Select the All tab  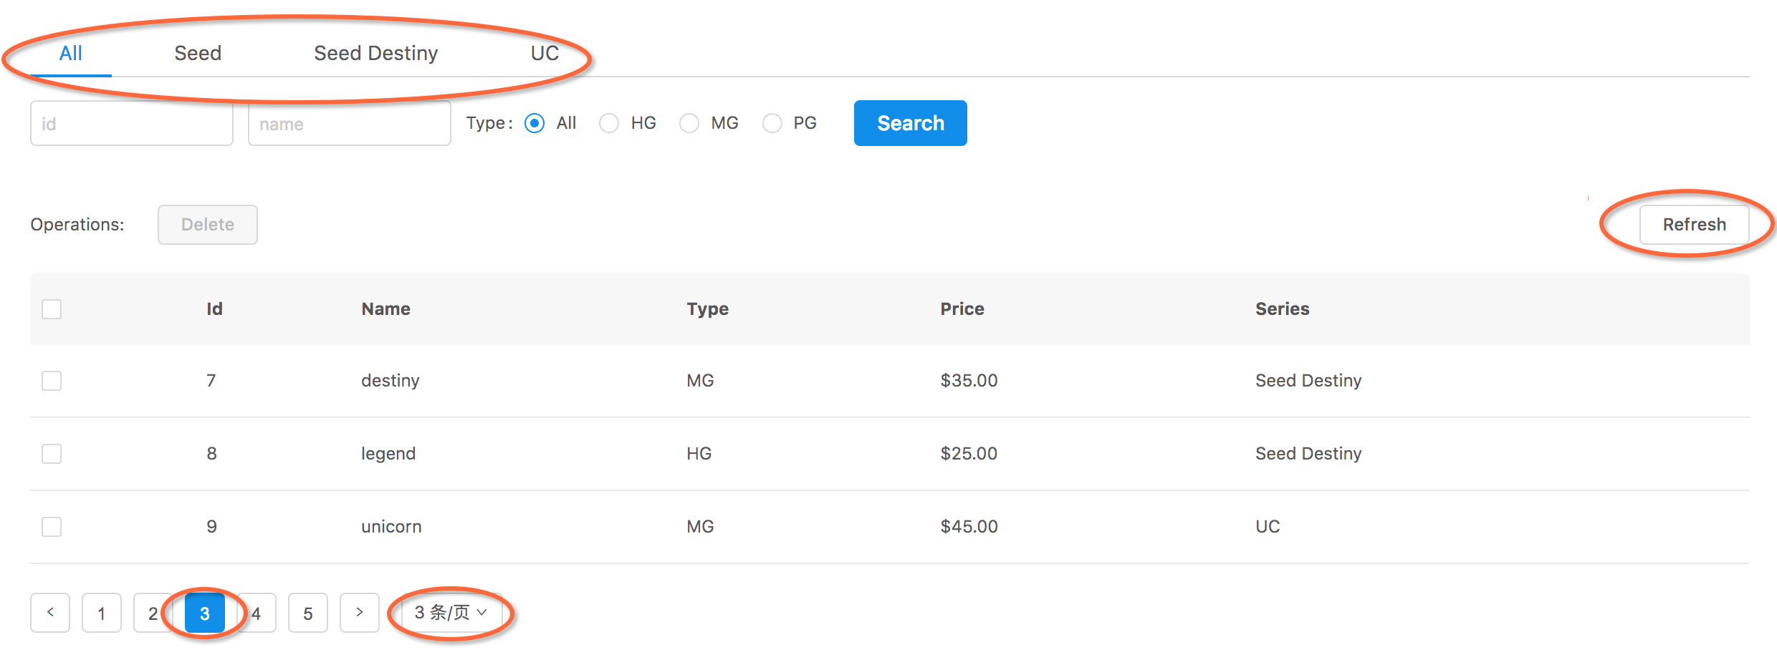[70, 53]
